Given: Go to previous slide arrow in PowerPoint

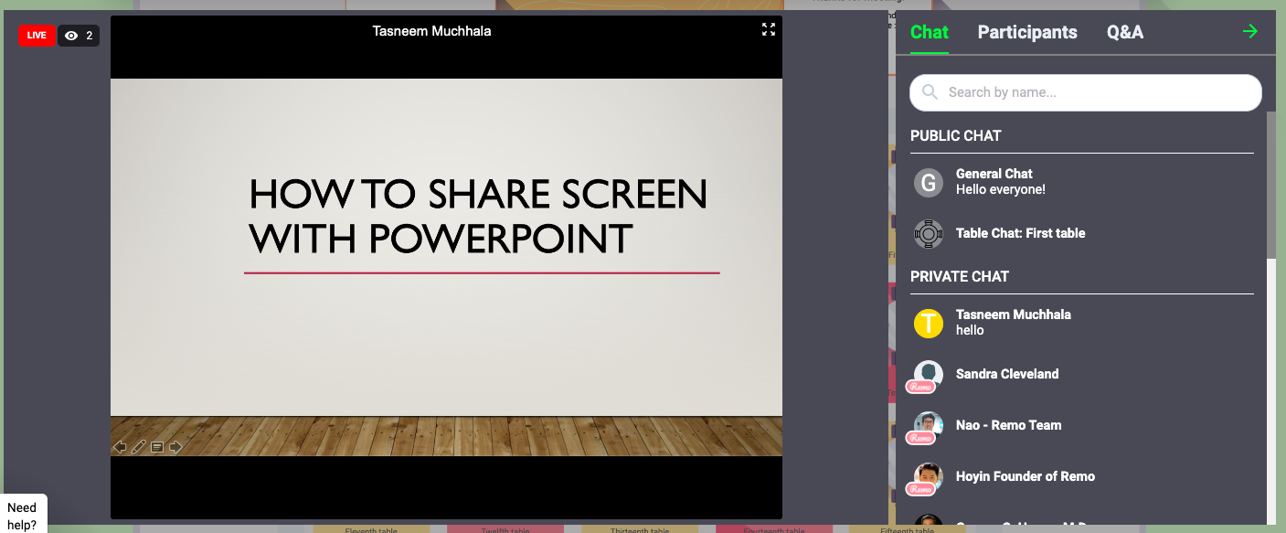Looking at the screenshot, I should [x=120, y=447].
